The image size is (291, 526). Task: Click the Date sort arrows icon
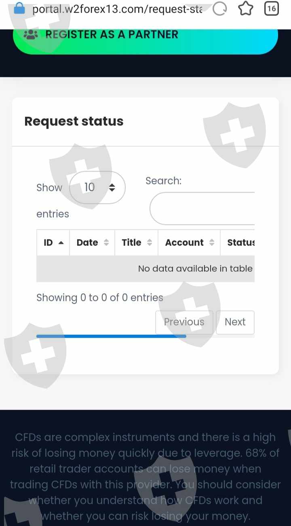106,243
